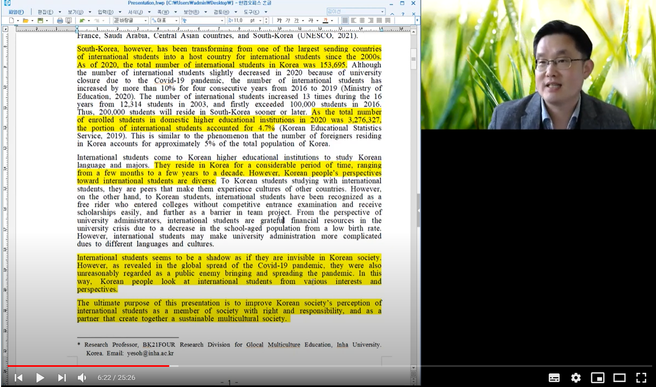The width and height of the screenshot is (656, 387).
Task: Open dropdown arrow next to new document
Action: [x=18, y=21]
